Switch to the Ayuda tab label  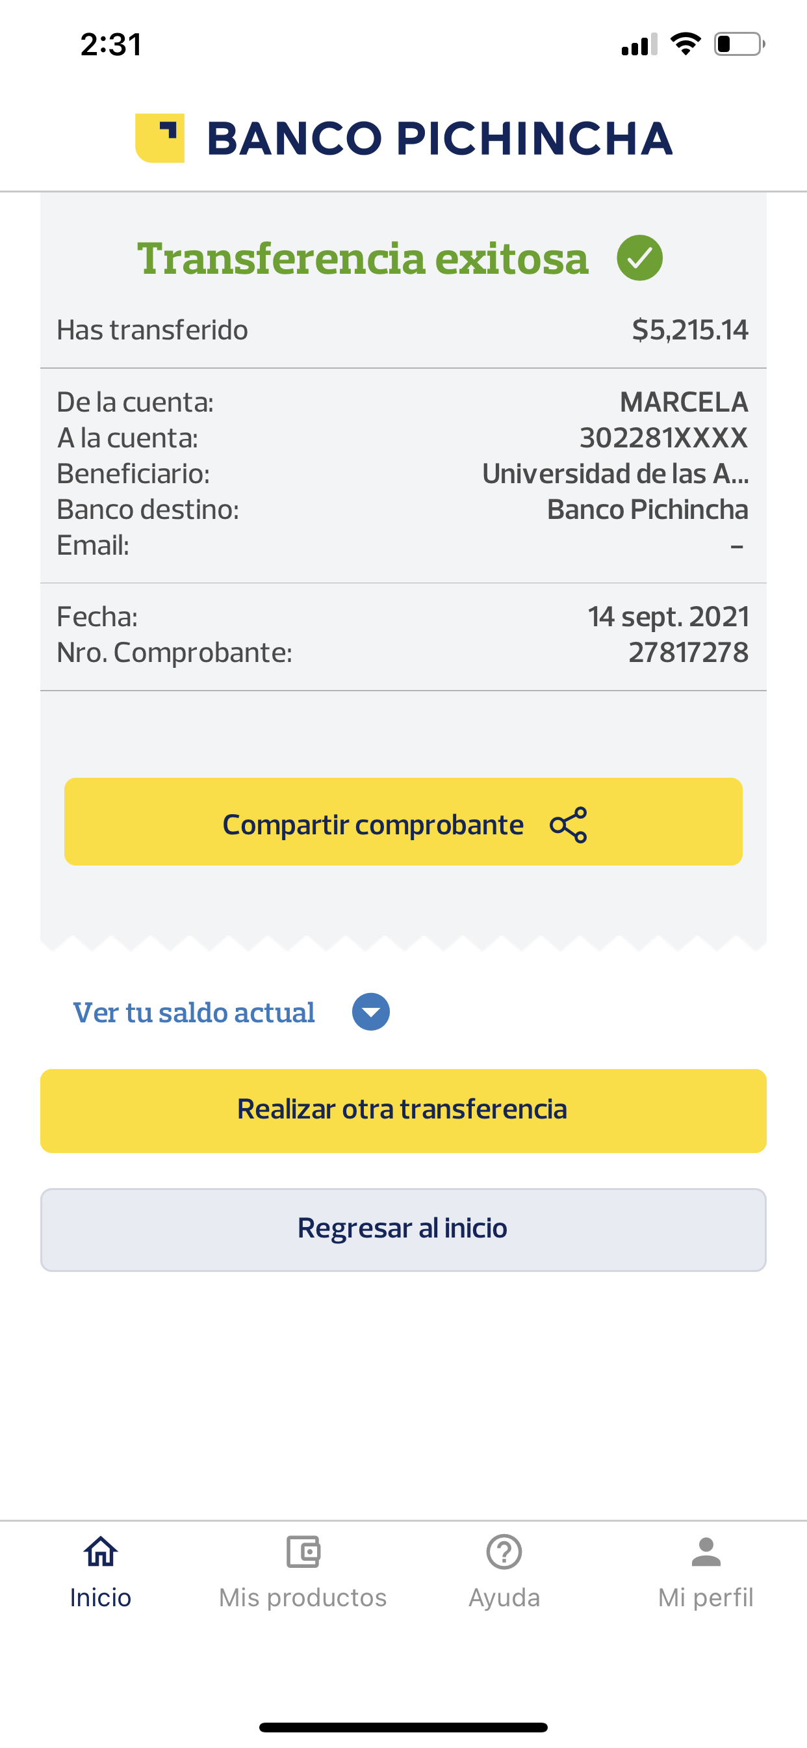(x=504, y=1597)
